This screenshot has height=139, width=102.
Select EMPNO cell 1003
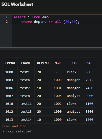(x=10, y=80)
